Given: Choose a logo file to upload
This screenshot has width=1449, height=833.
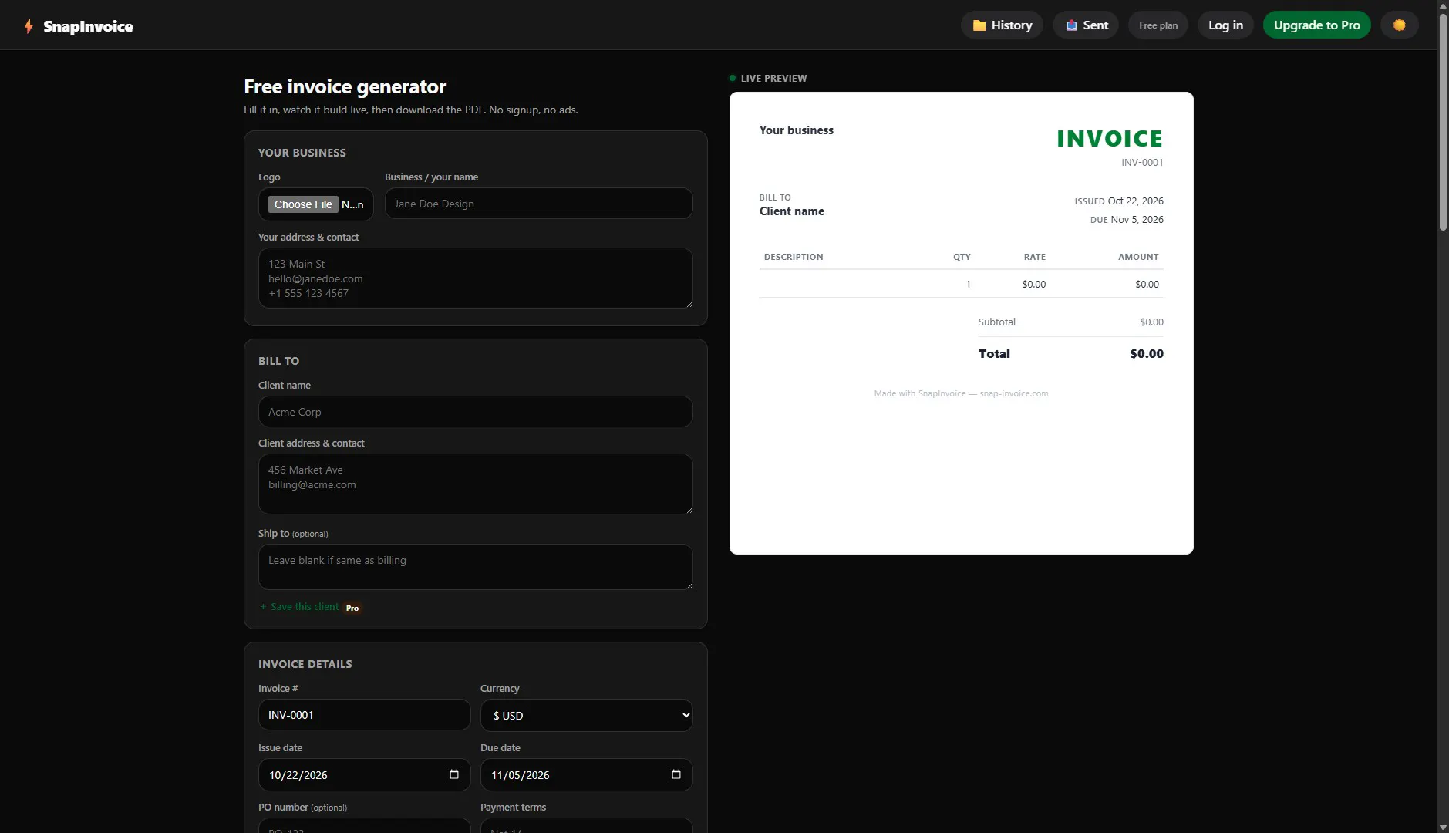Looking at the screenshot, I should [x=303, y=204].
